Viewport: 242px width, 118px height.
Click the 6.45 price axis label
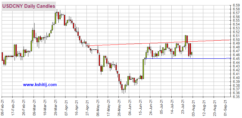coord(236,59)
